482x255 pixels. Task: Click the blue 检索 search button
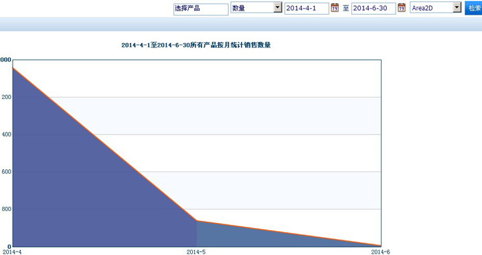pos(473,8)
